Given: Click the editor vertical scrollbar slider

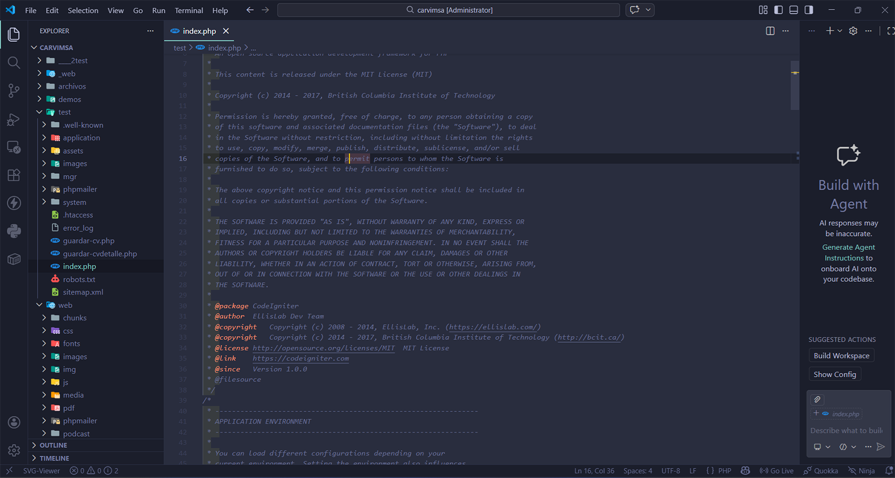Looking at the screenshot, I should [x=794, y=85].
